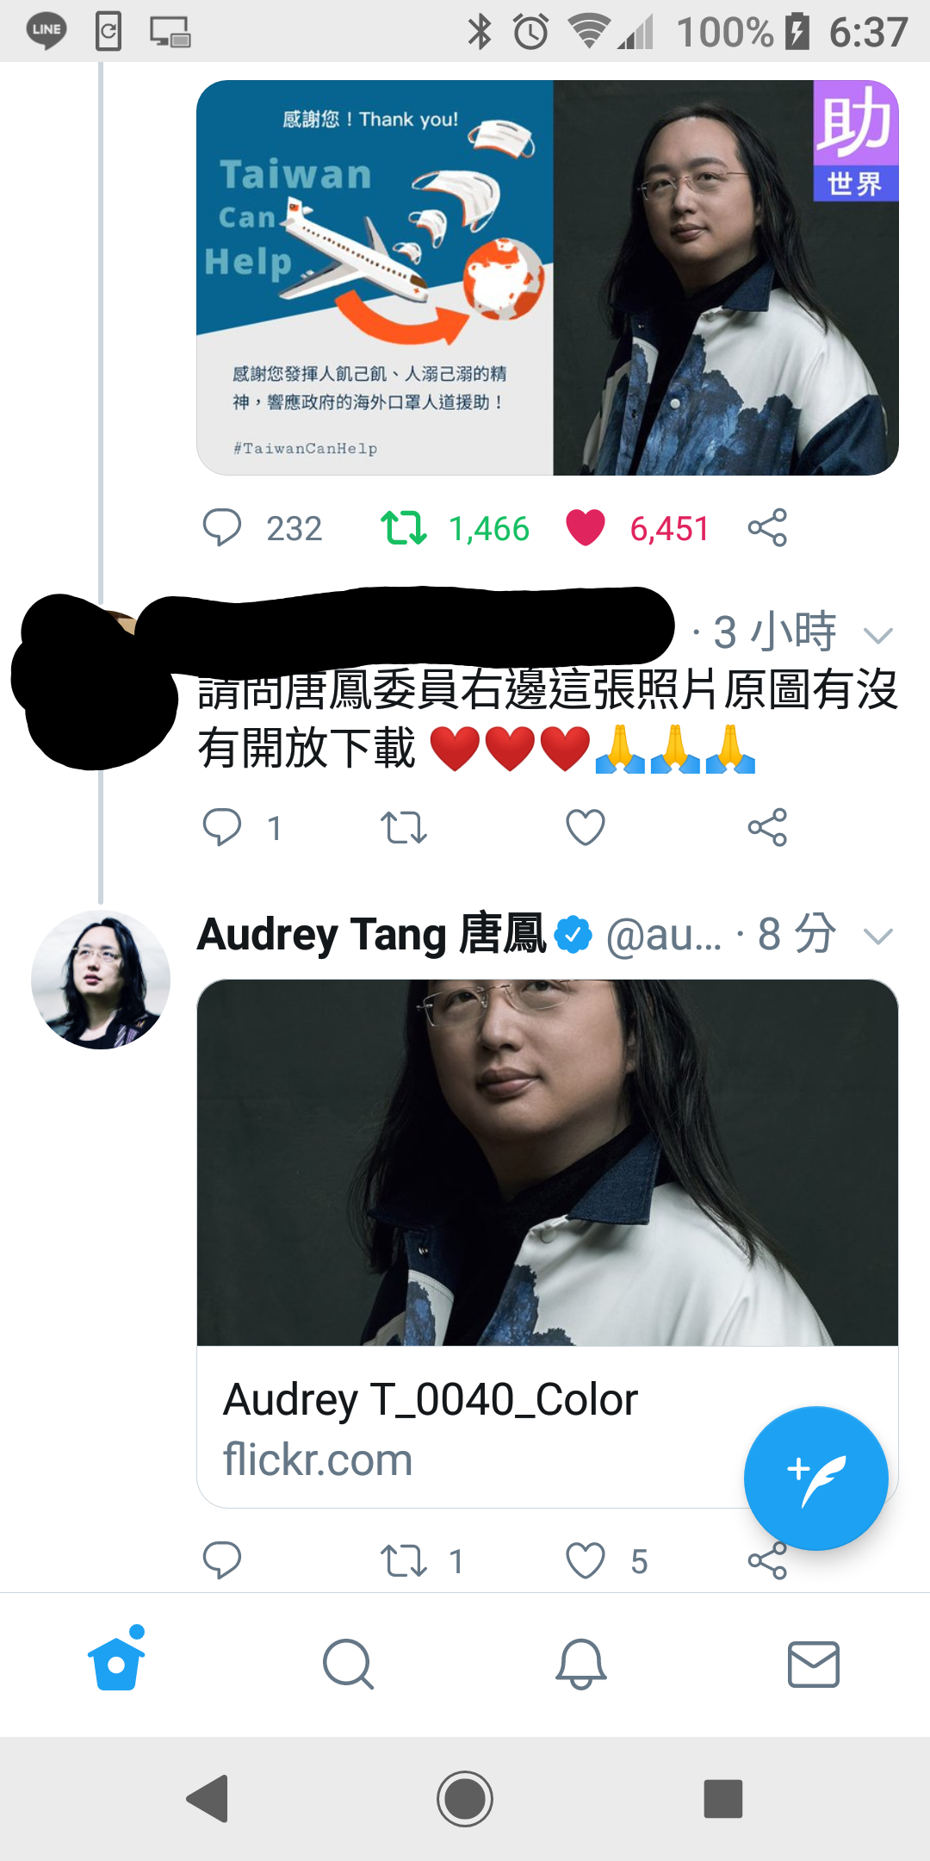Like Audrey Tang's flickr tweet with 5 likes

coord(586,1560)
